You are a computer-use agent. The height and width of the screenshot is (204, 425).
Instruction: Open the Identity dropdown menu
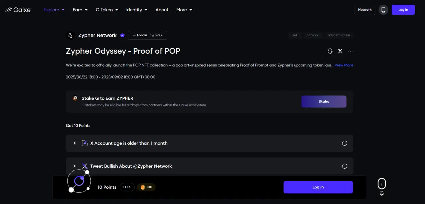pyautogui.click(x=136, y=10)
